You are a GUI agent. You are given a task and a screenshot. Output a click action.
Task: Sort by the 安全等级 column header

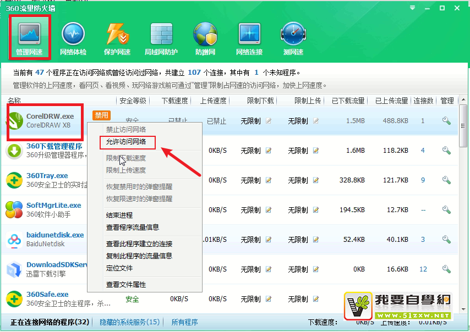coord(133,101)
